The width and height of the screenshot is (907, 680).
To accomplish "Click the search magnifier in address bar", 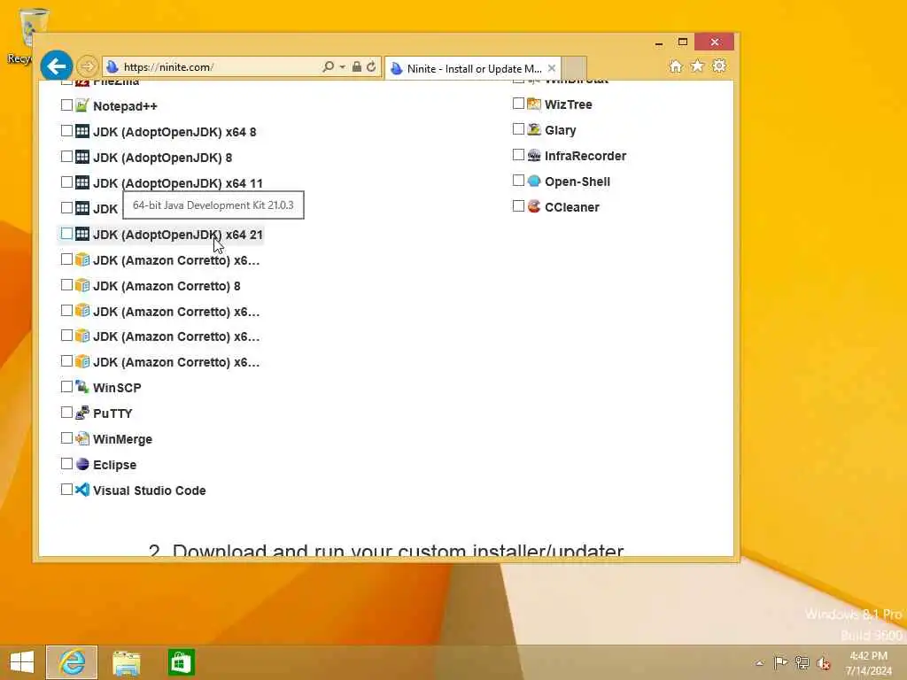I will (328, 67).
